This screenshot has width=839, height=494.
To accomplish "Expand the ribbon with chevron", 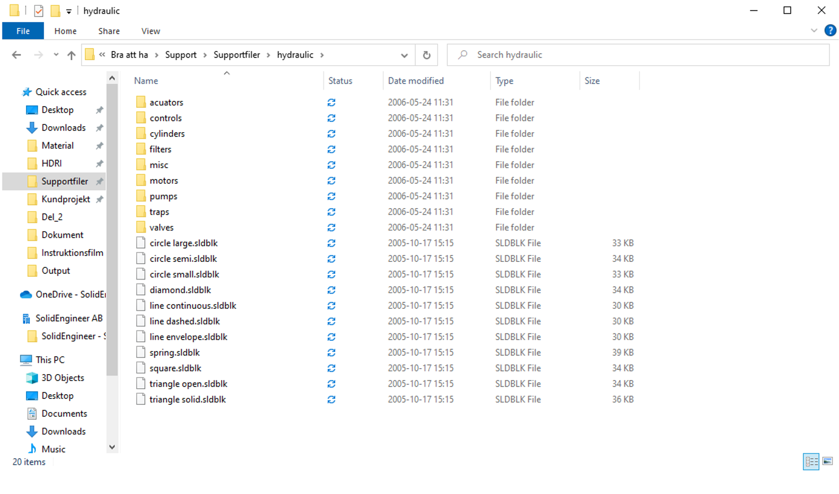I will coord(814,30).
